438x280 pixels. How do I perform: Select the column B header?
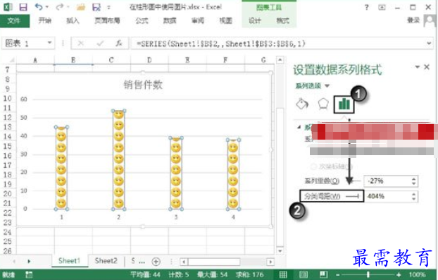click(73, 60)
